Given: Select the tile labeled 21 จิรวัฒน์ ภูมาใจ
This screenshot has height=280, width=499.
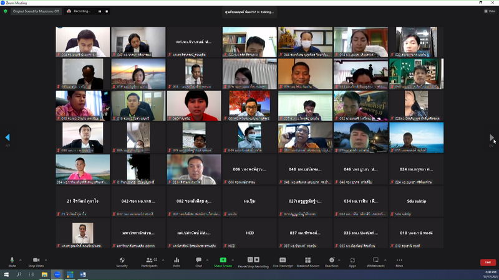Looking at the screenshot, I should click(x=83, y=201).
